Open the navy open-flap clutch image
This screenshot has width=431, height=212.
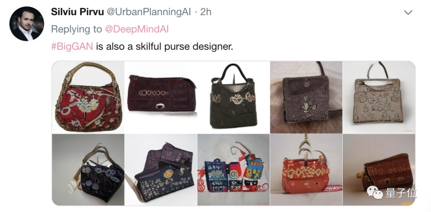tap(161, 169)
